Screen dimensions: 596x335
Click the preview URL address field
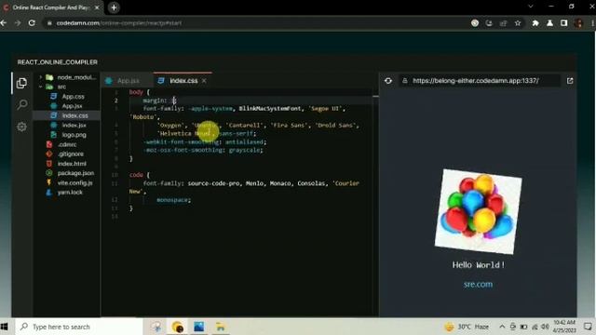479,81
